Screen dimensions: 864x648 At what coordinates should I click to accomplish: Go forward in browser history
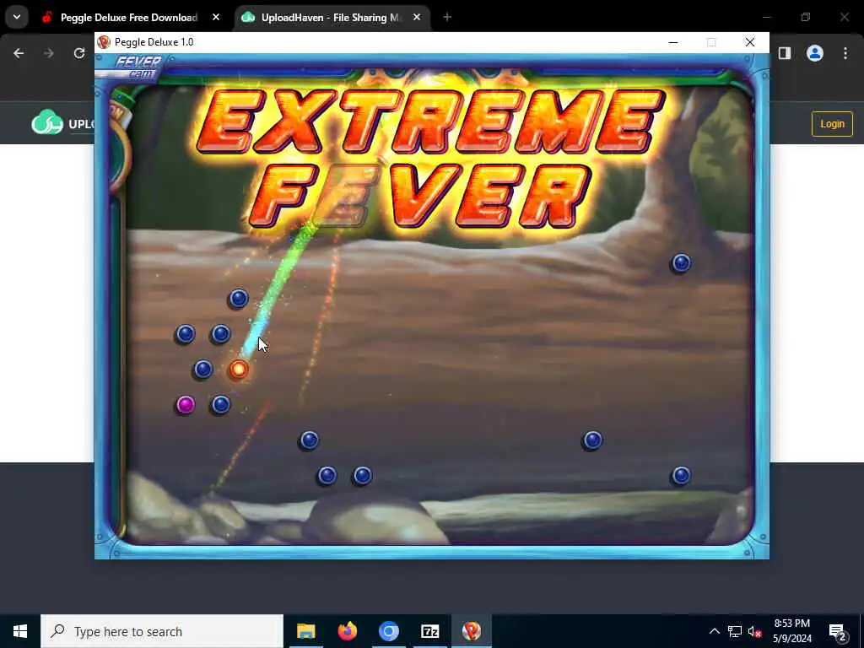[x=49, y=53]
